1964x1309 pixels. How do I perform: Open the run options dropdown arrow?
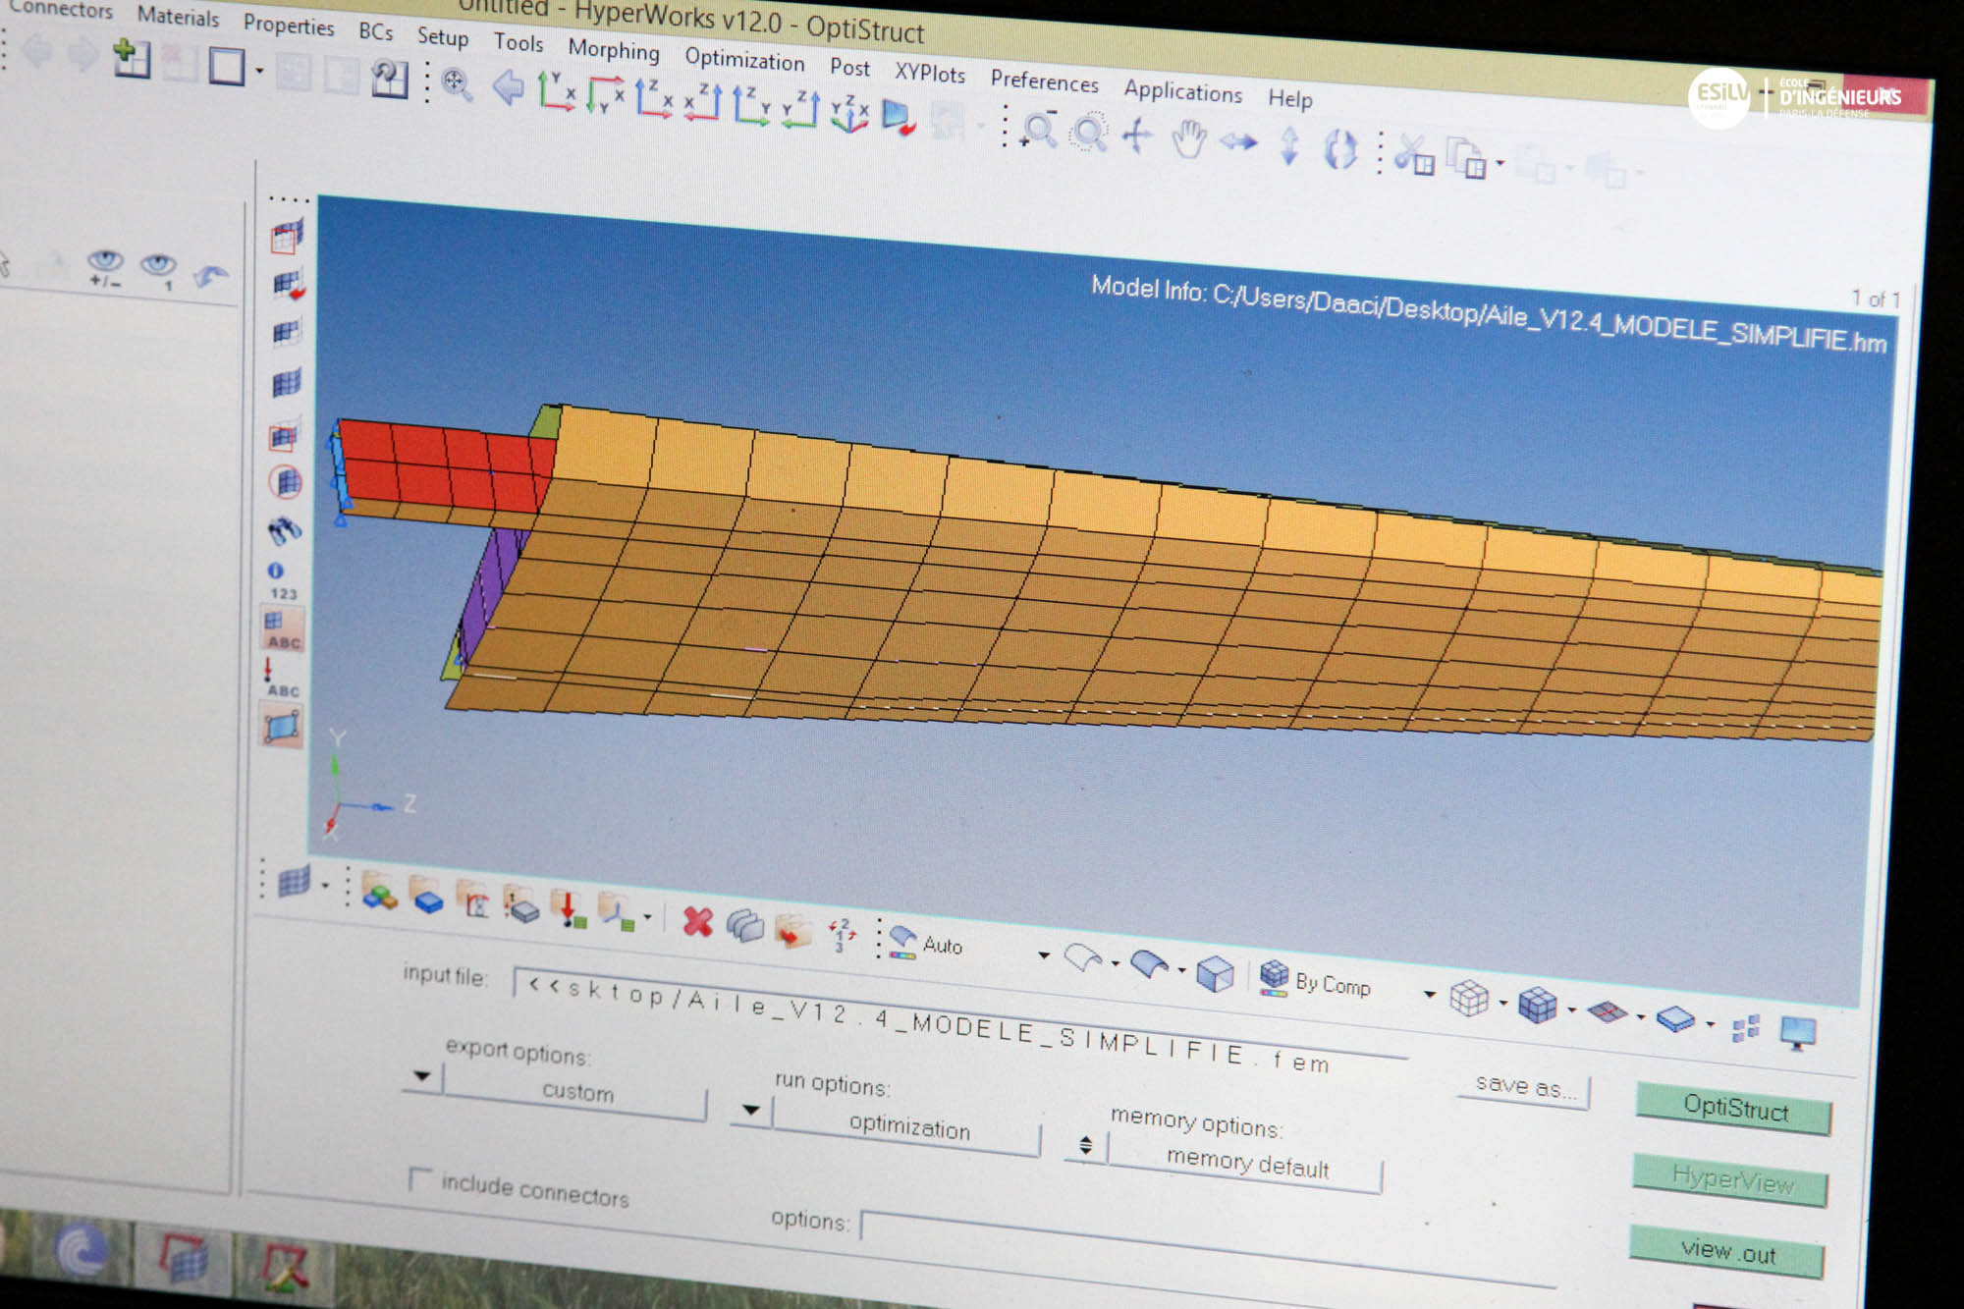pyautogui.click(x=750, y=1110)
